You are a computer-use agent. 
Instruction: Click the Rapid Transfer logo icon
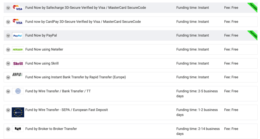point(18,75)
